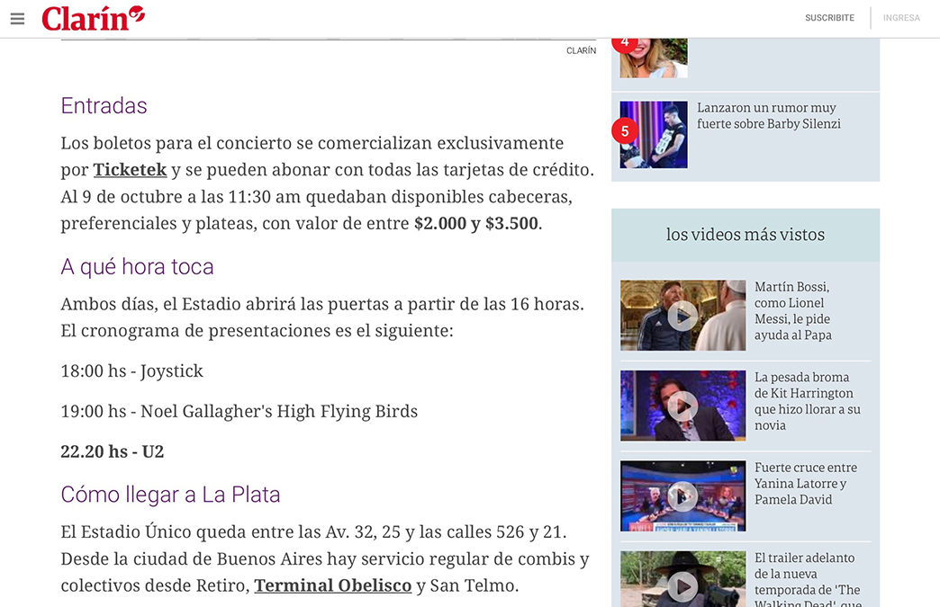Image resolution: width=940 pixels, height=607 pixels.
Task: Click the 'Cómo llegar a La Plata' heading
Action: point(170,495)
